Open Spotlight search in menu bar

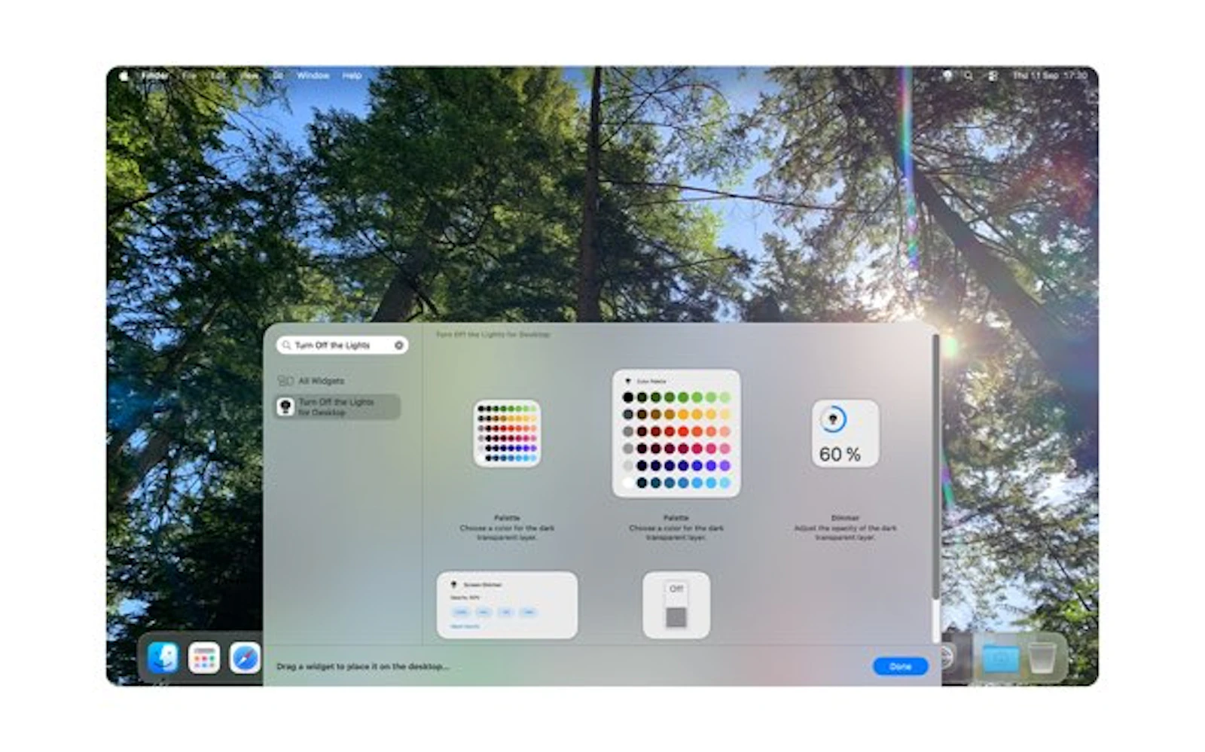969,76
